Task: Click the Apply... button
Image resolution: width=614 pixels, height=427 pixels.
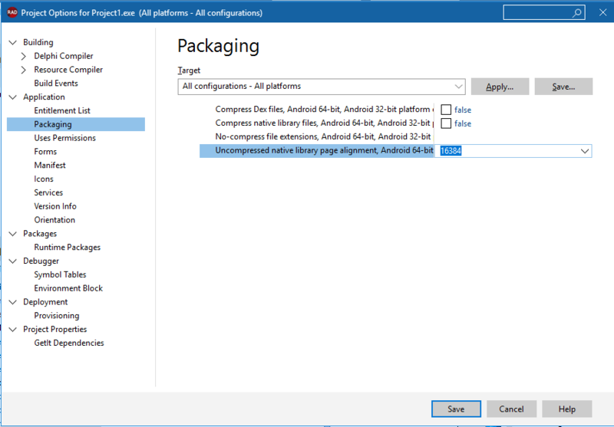Action: pos(500,87)
